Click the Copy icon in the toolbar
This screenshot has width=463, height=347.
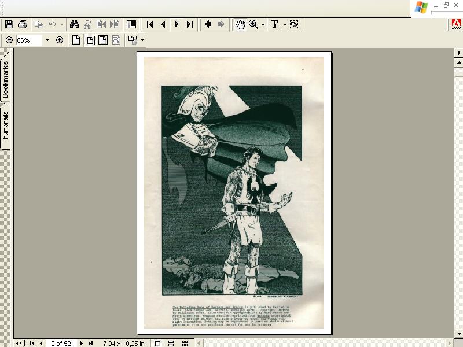(39, 24)
